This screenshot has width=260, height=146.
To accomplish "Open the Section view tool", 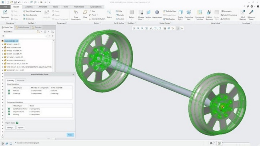I will 148,14.
